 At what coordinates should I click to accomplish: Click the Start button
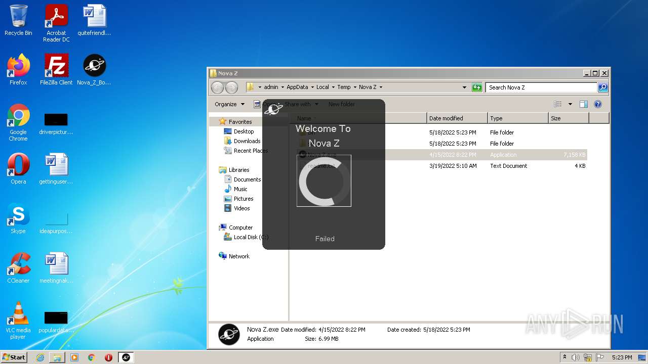(14, 357)
